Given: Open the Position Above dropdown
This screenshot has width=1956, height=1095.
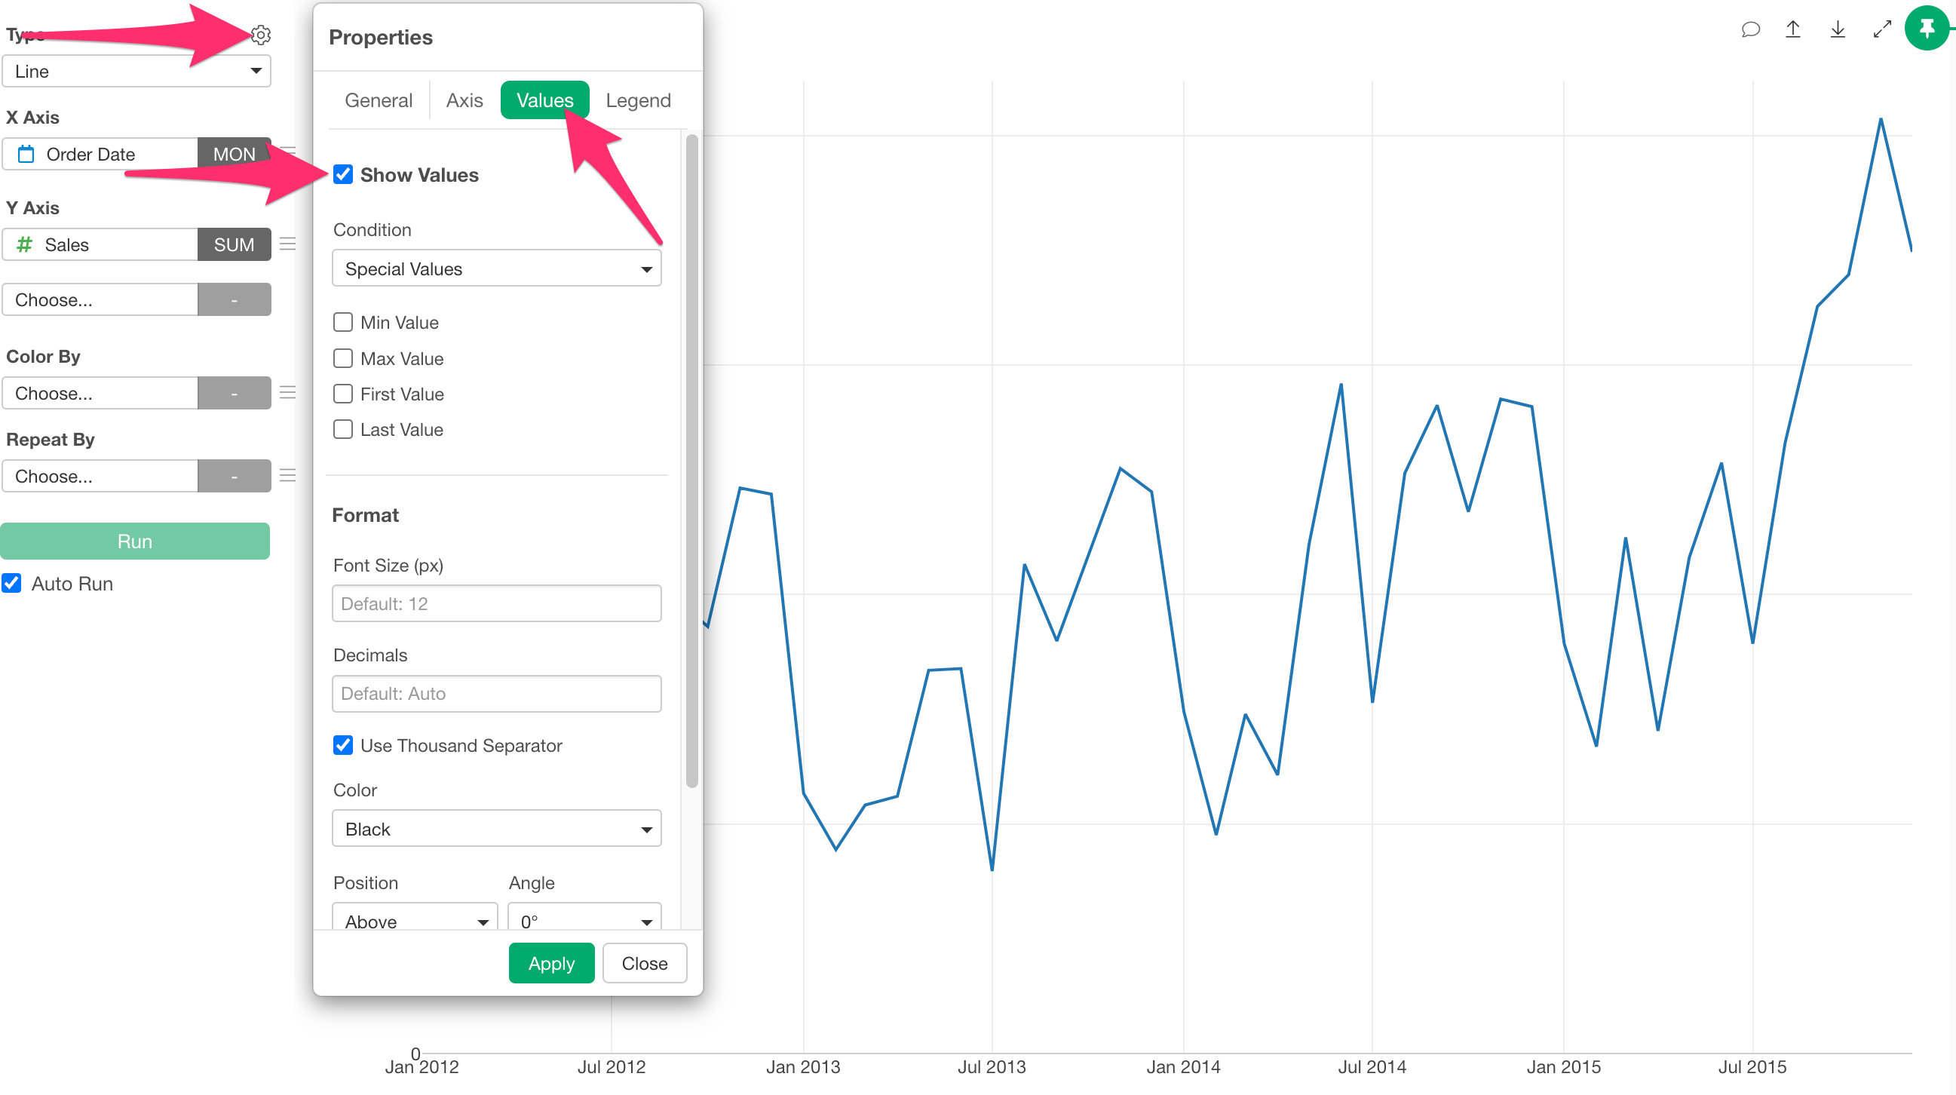Looking at the screenshot, I should click(415, 920).
